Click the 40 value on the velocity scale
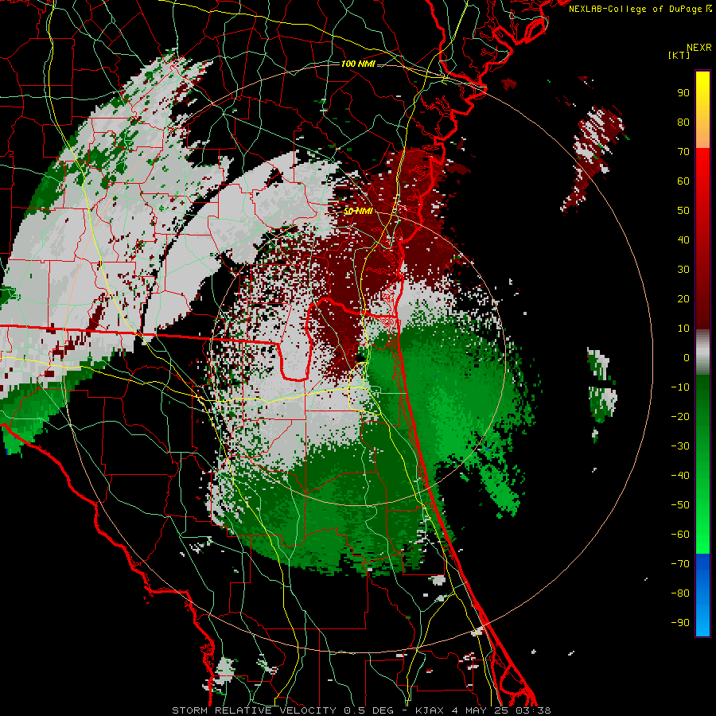716x716 pixels. click(683, 239)
